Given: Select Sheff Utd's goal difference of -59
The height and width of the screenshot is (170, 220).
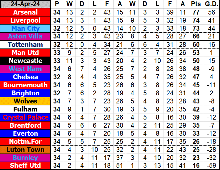Looking at the screenshot, I should tap(211, 165).
